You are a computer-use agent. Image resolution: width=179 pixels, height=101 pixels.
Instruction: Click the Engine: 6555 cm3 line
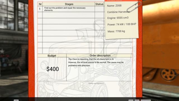tap(118, 18)
